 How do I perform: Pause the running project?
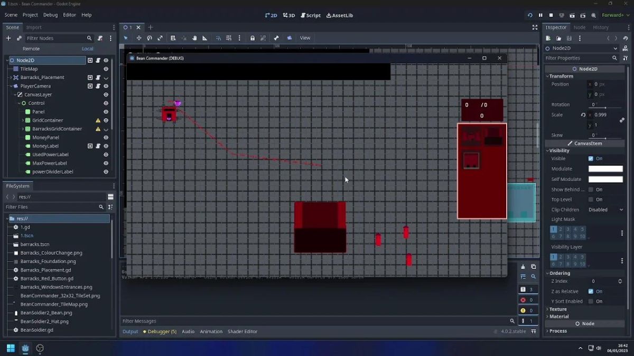[x=540, y=15]
